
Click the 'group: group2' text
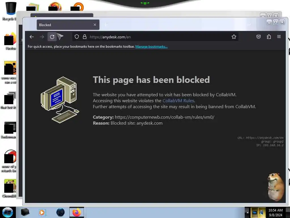272,141
